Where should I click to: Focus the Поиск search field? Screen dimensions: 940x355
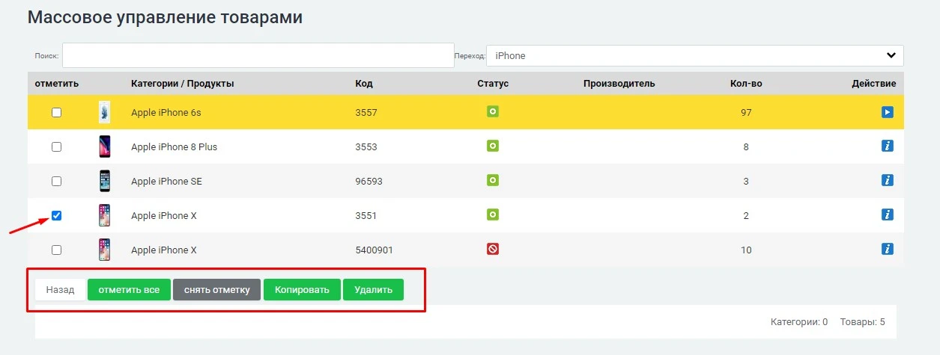(x=258, y=55)
